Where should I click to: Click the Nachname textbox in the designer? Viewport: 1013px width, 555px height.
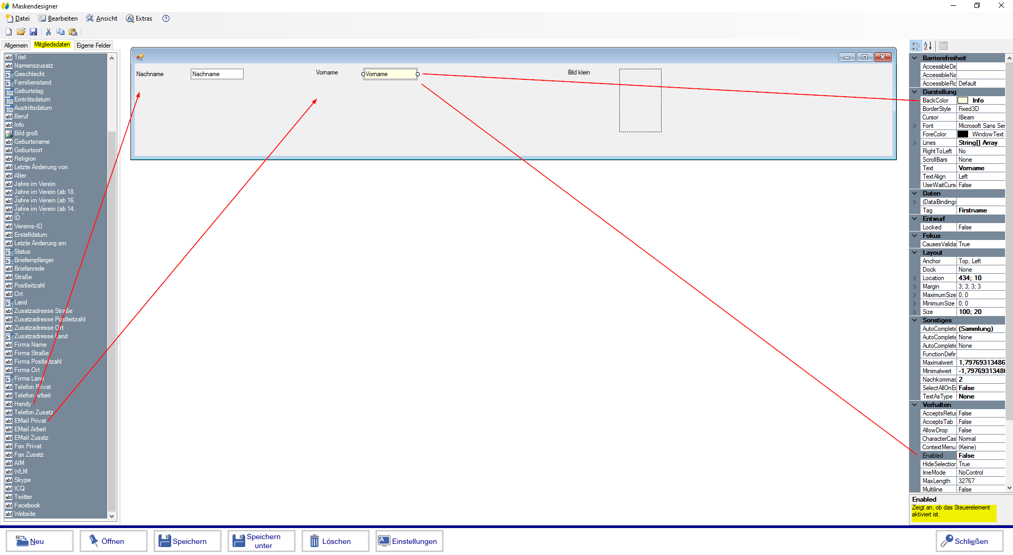217,74
